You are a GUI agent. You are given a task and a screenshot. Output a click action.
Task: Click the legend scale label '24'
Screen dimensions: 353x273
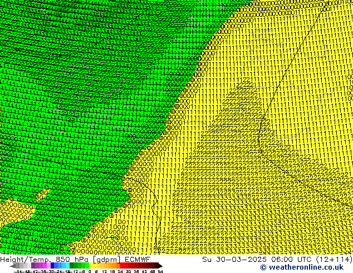coord(120,271)
